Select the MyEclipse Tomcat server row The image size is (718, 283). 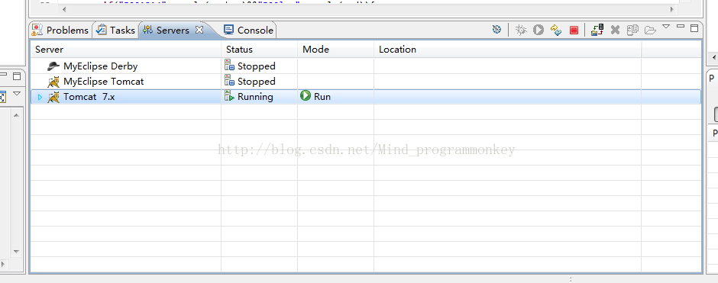click(x=365, y=82)
